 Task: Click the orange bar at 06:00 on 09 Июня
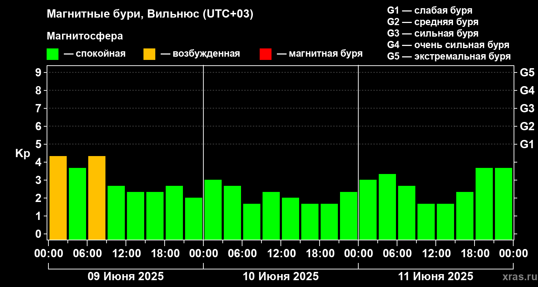97,198
